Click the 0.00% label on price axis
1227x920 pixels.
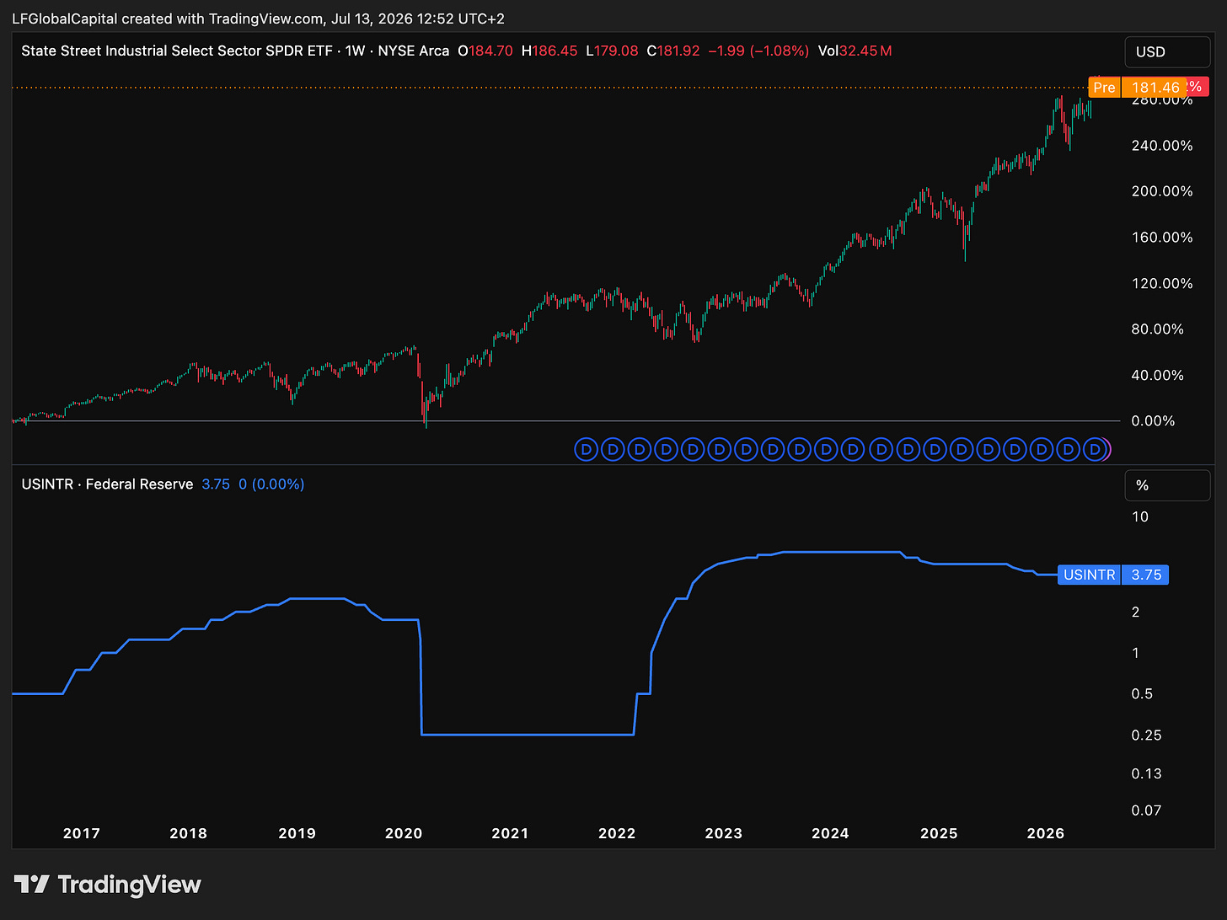(x=1153, y=420)
